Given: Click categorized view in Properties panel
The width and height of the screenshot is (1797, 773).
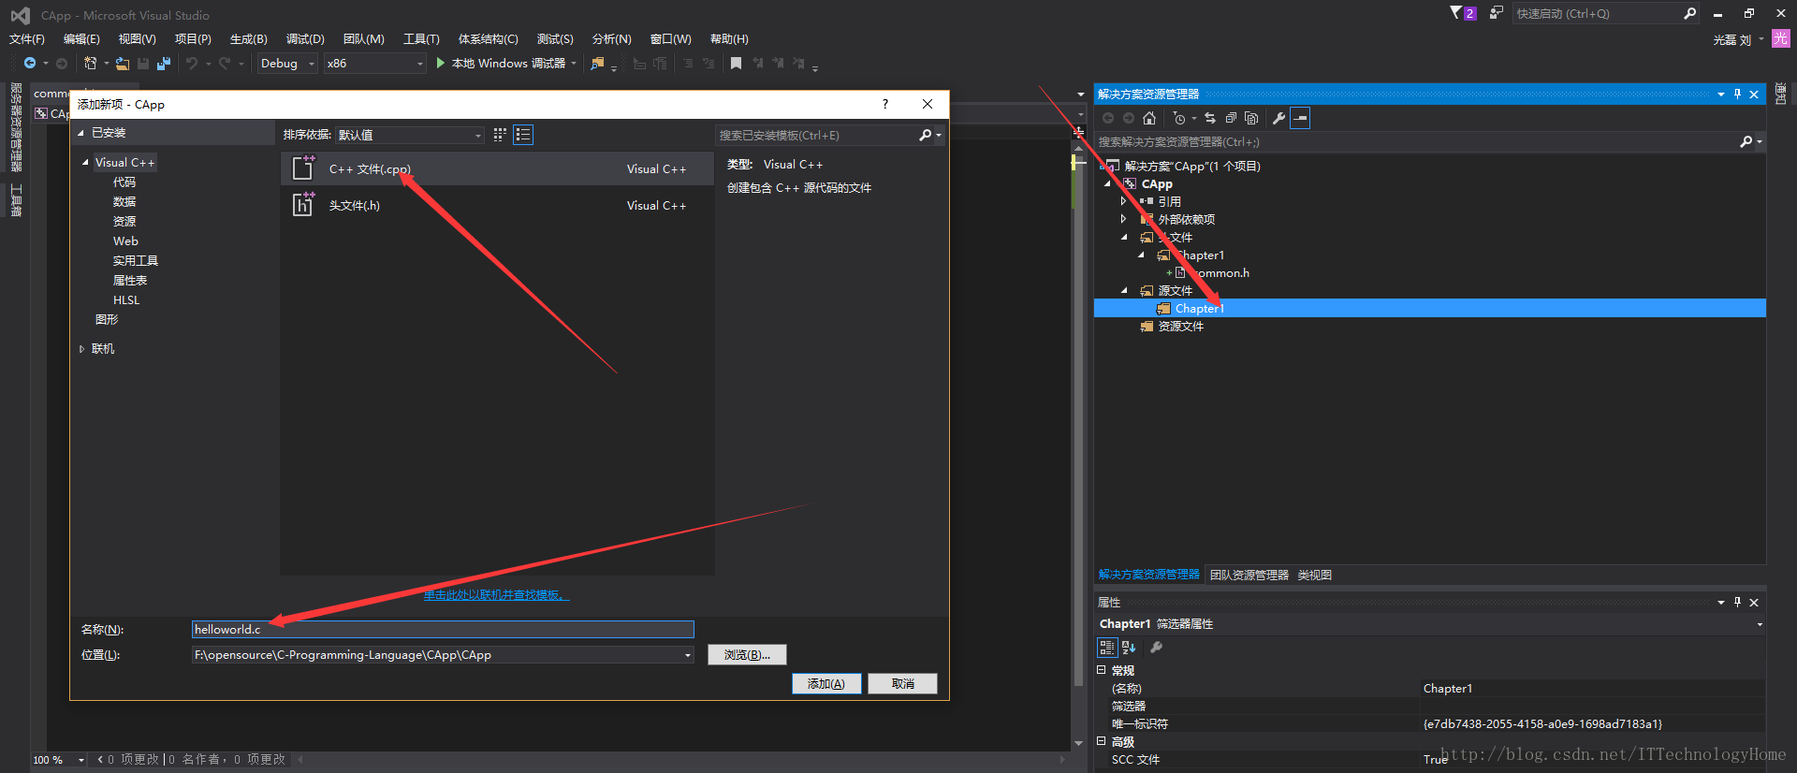Looking at the screenshot, I should 1106,647.
